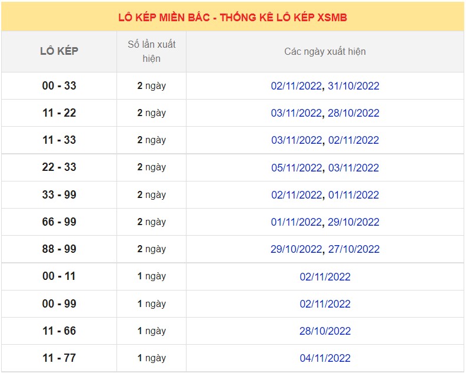Select the '33 - 99' pair cell

[x=59, y=194]
